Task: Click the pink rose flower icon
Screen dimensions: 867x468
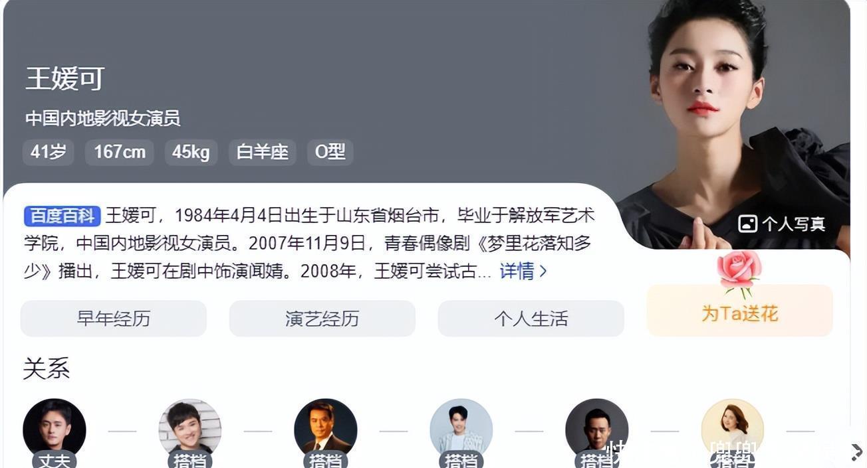Action: tap(739, 272)
